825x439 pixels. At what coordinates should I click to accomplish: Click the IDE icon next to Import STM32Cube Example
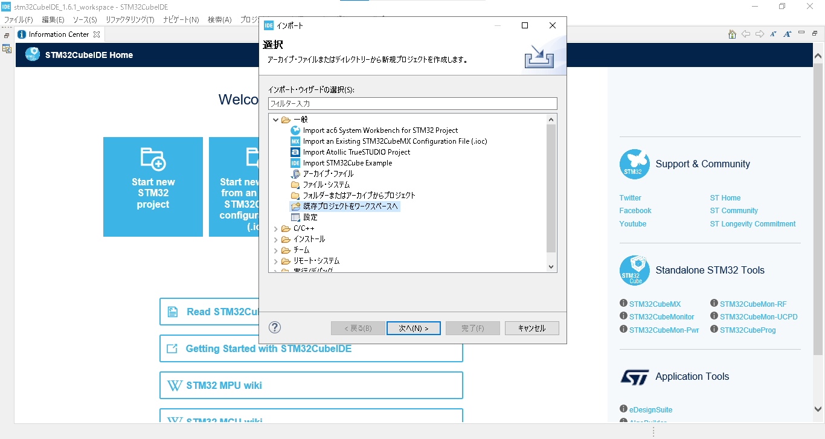295,163
